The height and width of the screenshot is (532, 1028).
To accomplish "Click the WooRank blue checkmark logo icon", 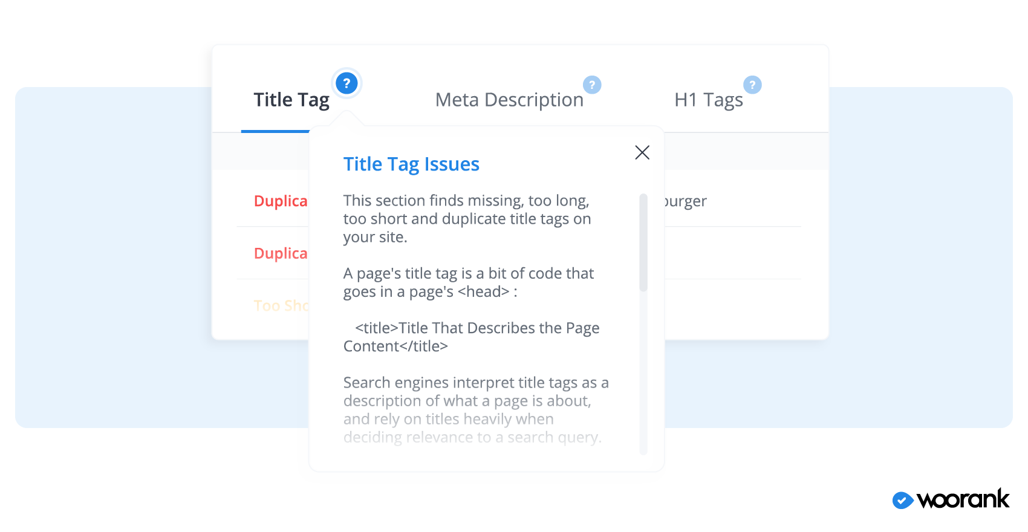I will pos(902,500).
